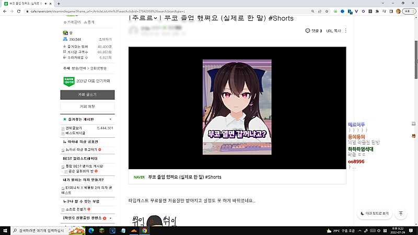Open the media control playlist icon
The image size is (418, 235).
[x=384, y=11]
